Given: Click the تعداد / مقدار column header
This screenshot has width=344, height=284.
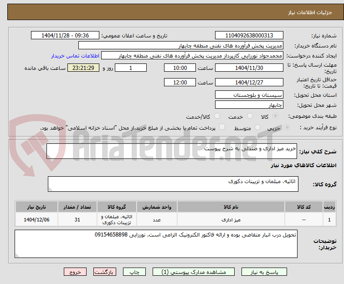Looking at the screenshot, I should (77, 207).
